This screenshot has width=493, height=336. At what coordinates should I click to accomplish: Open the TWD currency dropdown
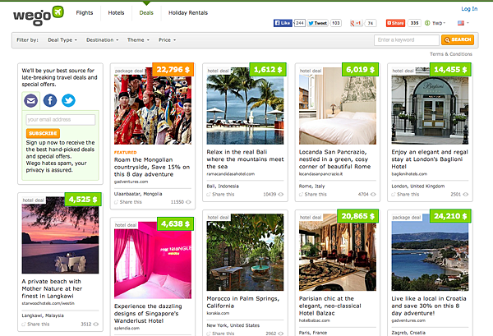point(435,23)
